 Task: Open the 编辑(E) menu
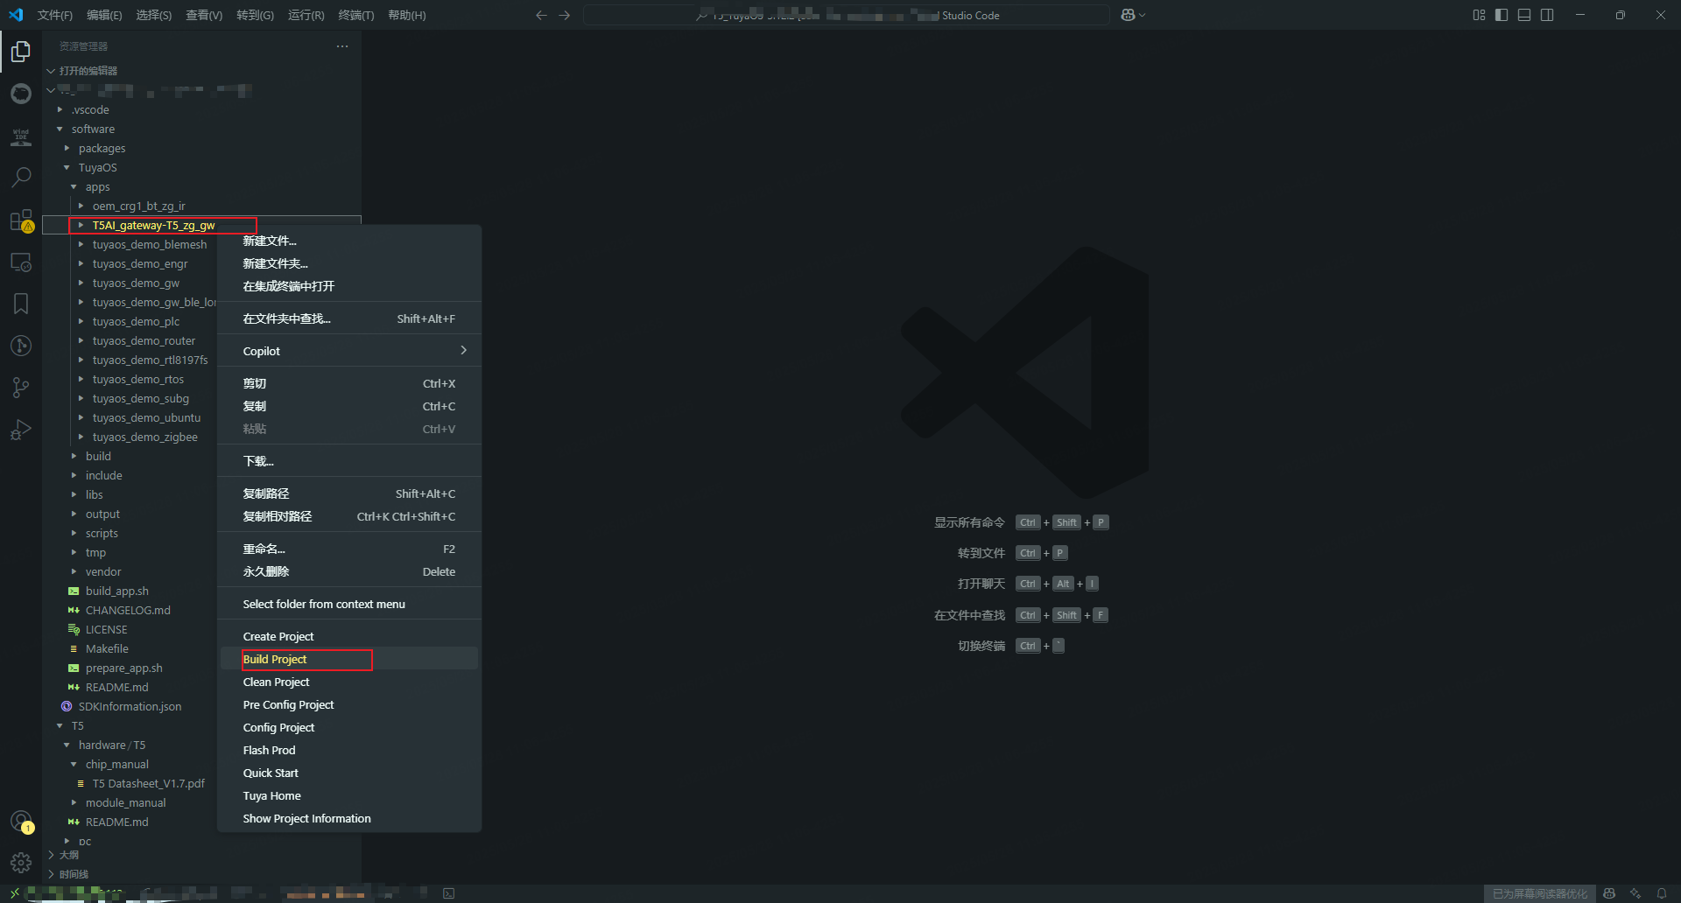pos(104,15)
